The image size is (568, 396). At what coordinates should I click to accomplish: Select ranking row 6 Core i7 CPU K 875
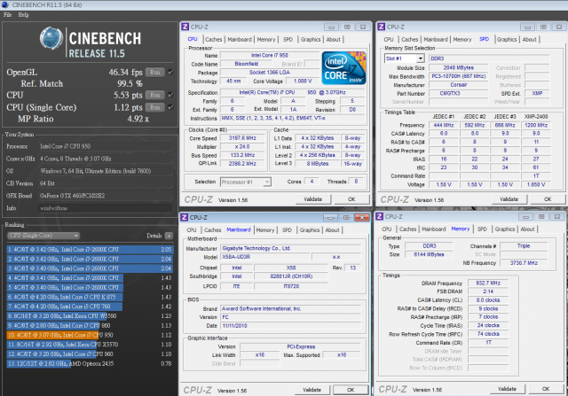point(90,297)
